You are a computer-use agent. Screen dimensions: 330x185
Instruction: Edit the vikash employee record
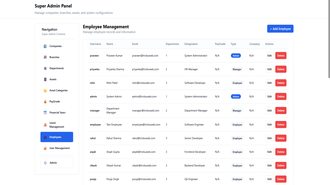(x=269, y=165)
